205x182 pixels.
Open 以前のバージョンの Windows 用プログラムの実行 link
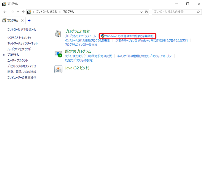coord(152,40)
